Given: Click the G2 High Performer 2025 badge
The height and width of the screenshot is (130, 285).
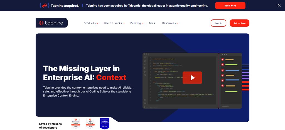Looking at the screenshot, I should (x=90, y=124).
